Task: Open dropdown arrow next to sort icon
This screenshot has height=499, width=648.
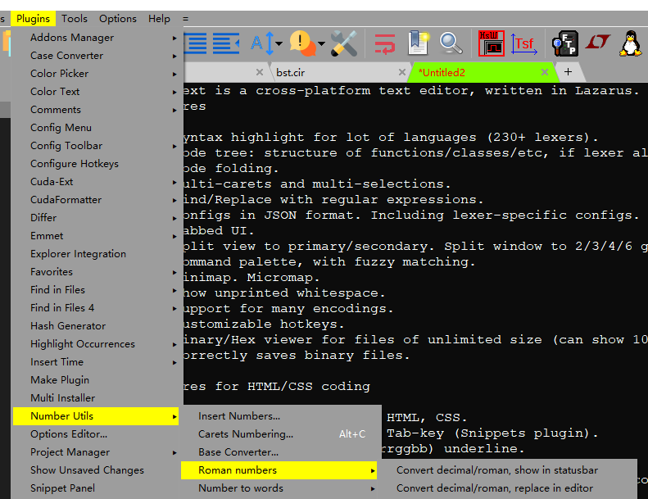Action: coord(279,43)
